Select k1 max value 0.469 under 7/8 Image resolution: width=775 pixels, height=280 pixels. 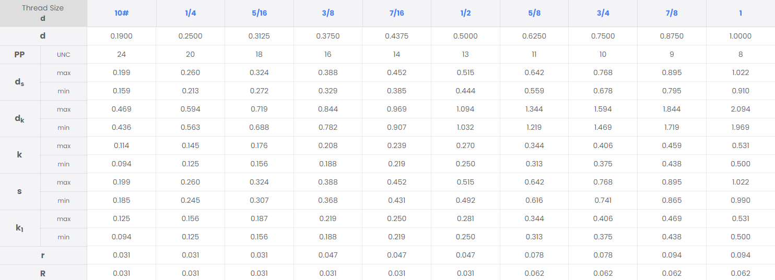[672, 218]
